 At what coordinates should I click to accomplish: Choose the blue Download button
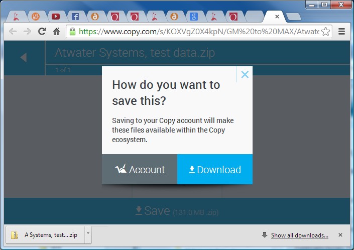click(x=215, y=169)
